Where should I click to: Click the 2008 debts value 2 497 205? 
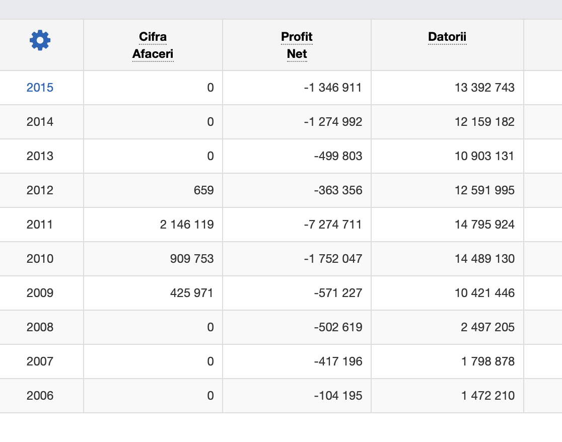point(487,327)
